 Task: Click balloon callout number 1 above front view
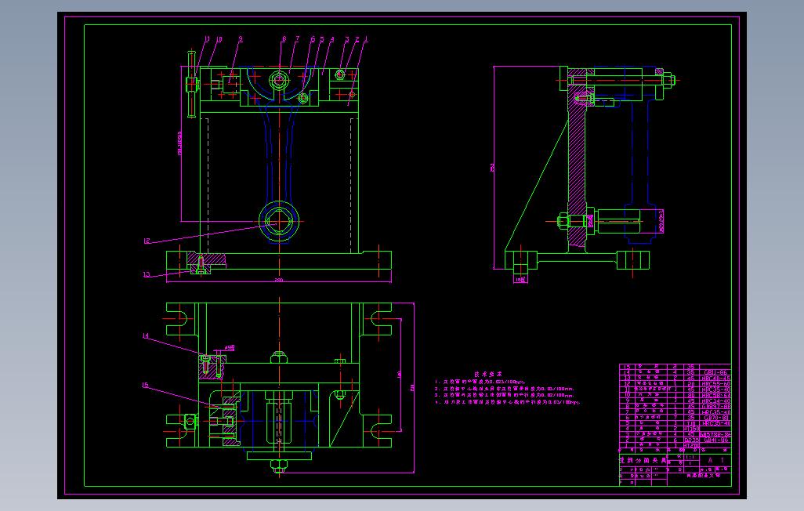[x=366, y=38]
